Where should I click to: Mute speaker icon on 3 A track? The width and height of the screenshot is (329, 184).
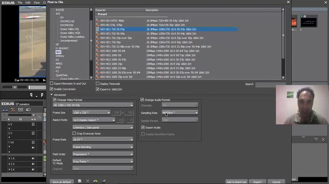(33, 169)
